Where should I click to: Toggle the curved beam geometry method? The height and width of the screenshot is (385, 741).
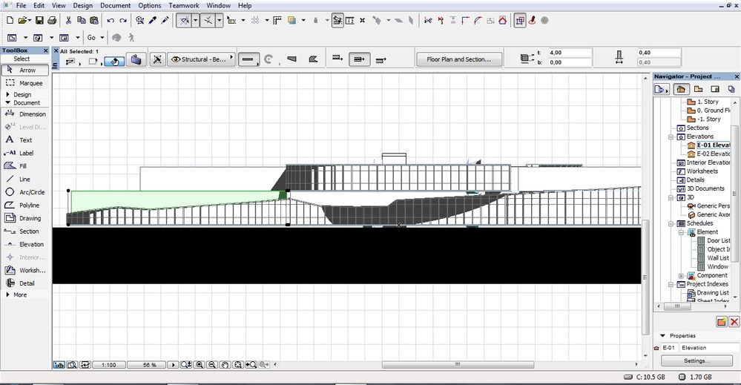(x=268, y=59)
